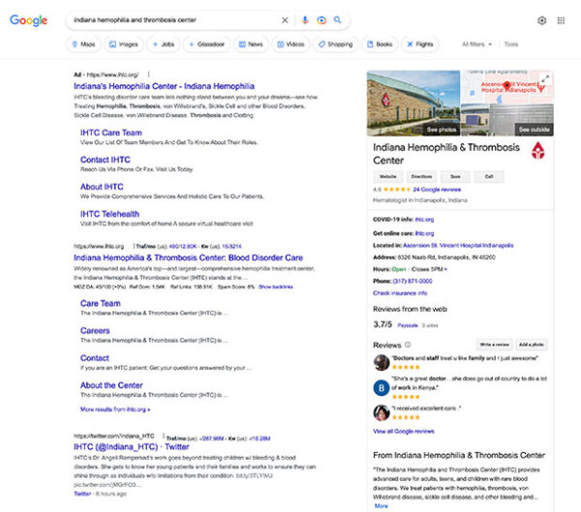The height and width of the screenshot is (512, 581).
Task: Open the Reviews info circle icon
Action: tap(408, 345)
